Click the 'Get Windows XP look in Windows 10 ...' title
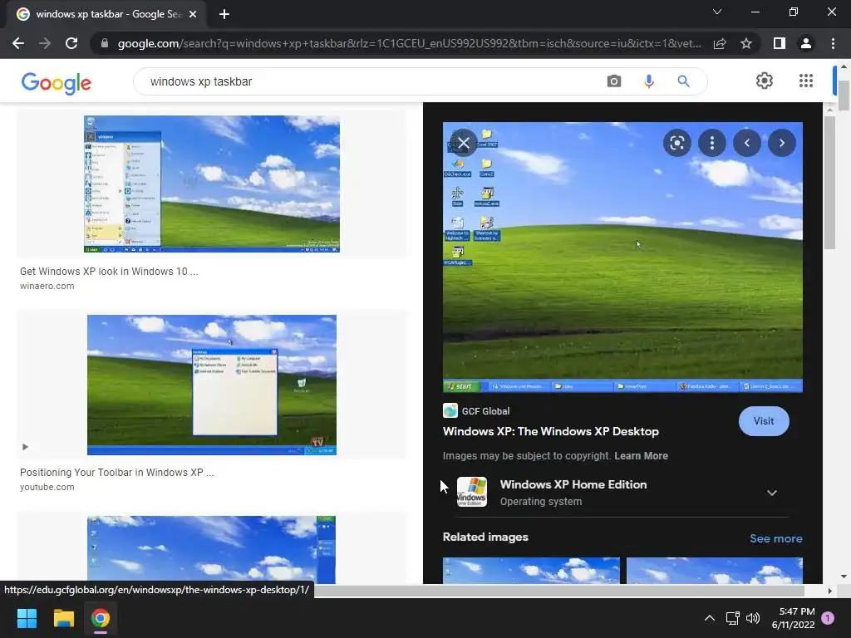 pyautogui.click(x=109, y=272)
